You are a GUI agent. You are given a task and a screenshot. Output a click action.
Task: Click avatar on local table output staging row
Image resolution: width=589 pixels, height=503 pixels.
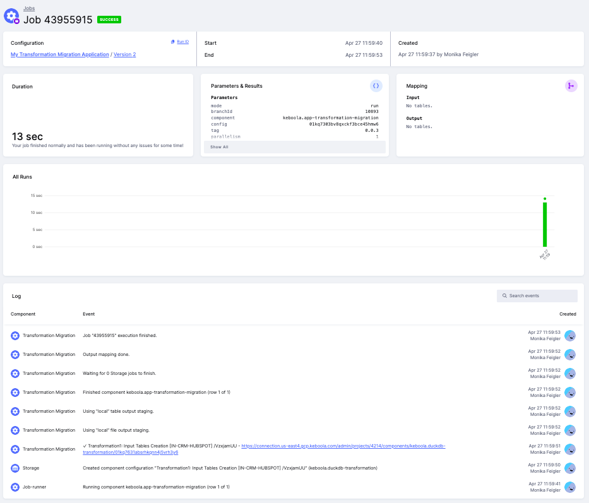(570, 411)
